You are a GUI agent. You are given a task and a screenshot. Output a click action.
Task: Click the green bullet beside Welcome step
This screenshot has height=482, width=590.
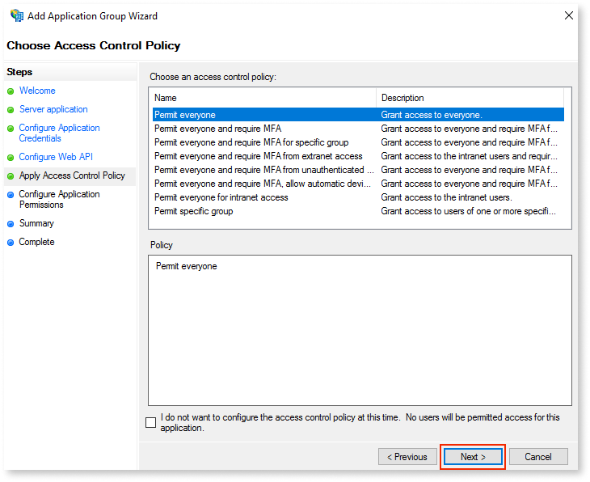(11, 91)
